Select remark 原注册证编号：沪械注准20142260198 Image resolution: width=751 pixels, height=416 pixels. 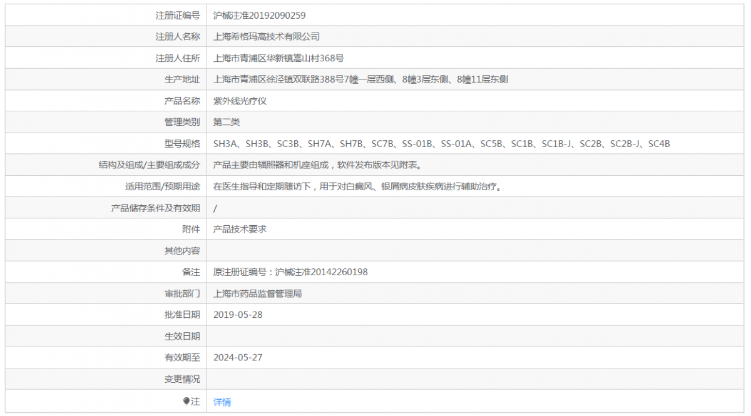290,272
